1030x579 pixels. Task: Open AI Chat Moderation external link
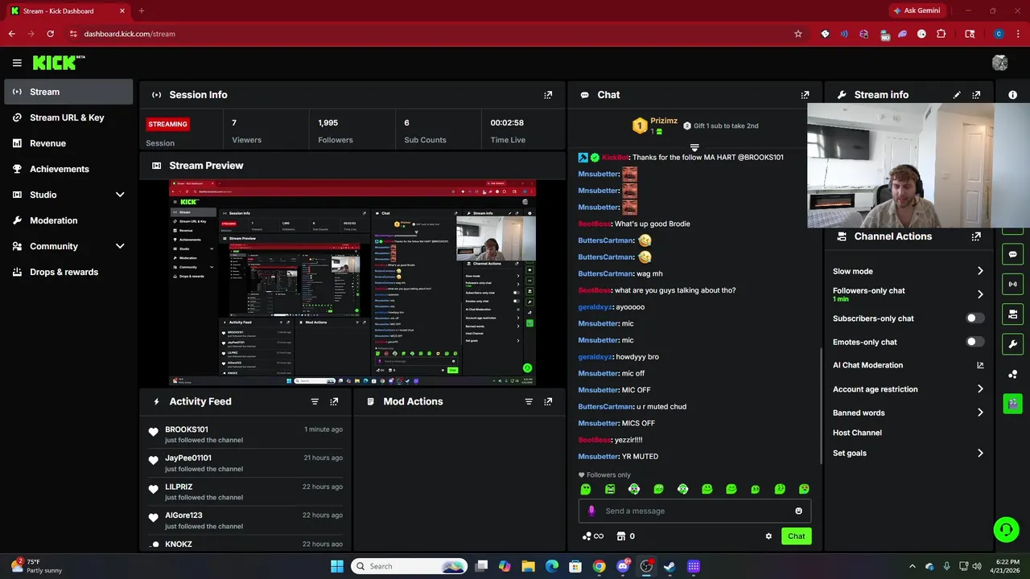[980, 365]
